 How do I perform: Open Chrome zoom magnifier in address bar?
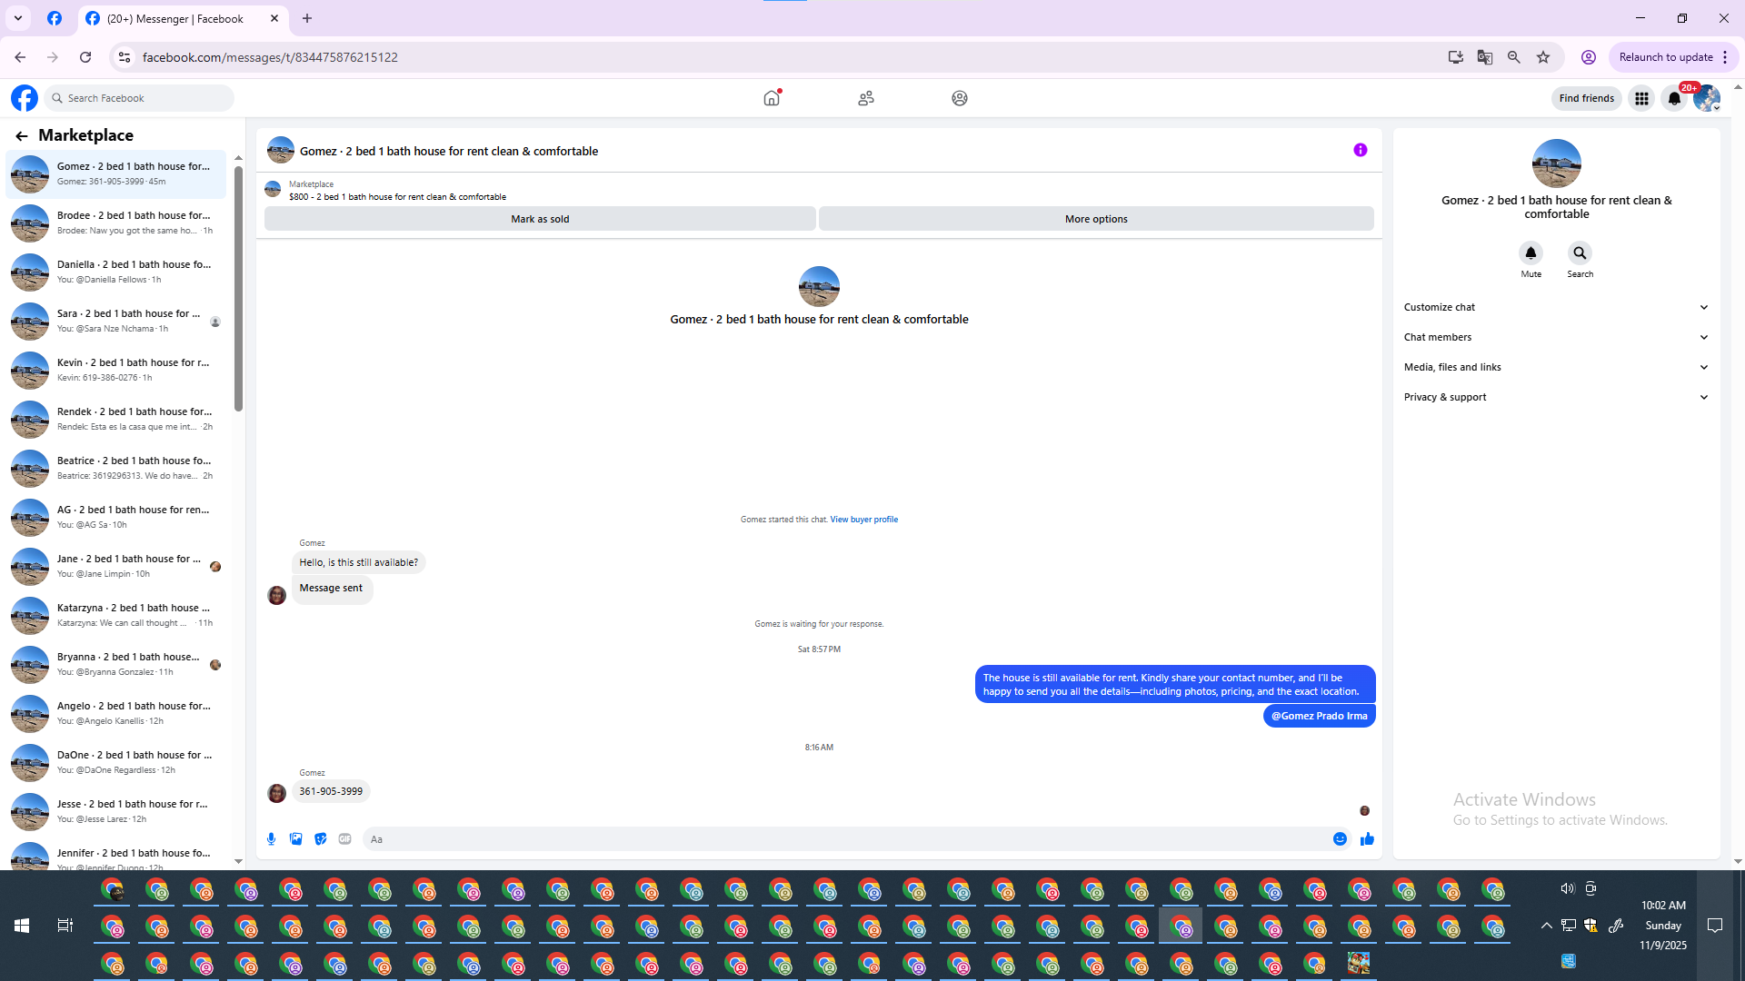pos(1514,57)
